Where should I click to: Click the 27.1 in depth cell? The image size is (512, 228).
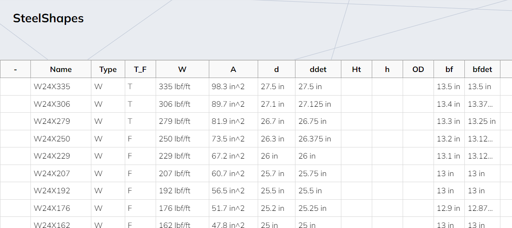click(277, 104)
